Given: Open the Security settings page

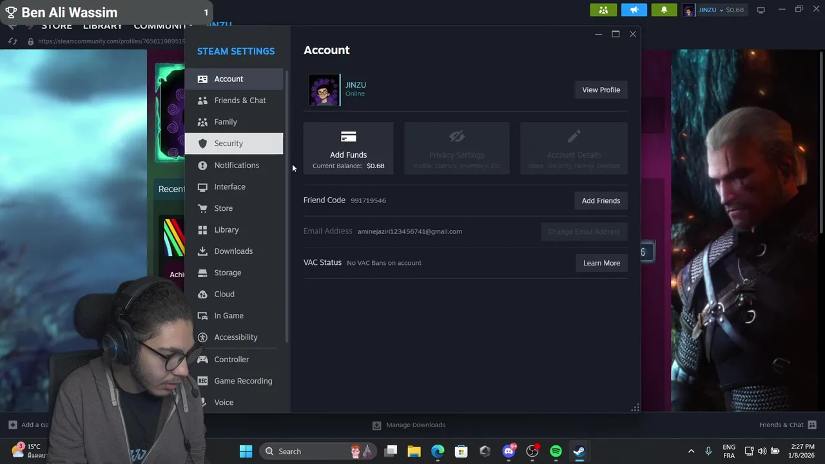Looking at the screenshot, I should pyautogui.click(x=233, y=143).
